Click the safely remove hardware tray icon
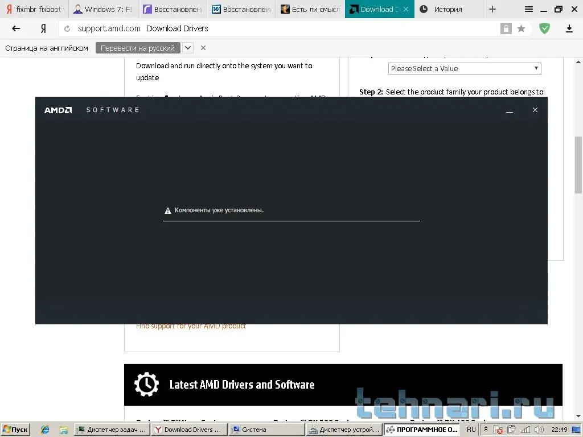The image size is (583, 437). click(512, 430)
